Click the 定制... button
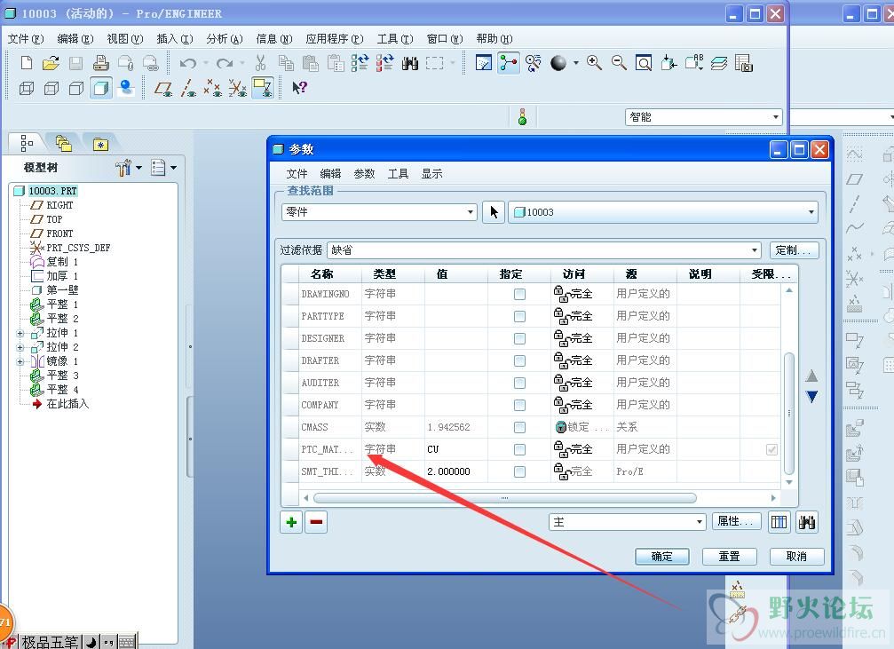Screen dimensions: 894x649 [x=794, y=249]
